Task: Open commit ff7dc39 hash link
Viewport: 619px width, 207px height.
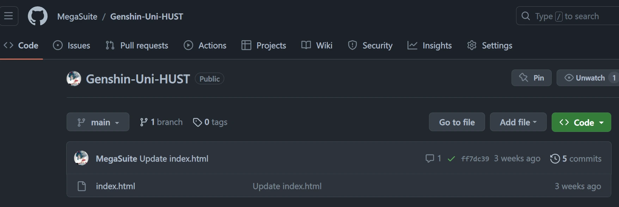Action: (x=475, y=159)
